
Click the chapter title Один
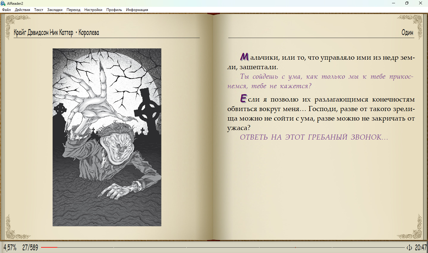407,32
